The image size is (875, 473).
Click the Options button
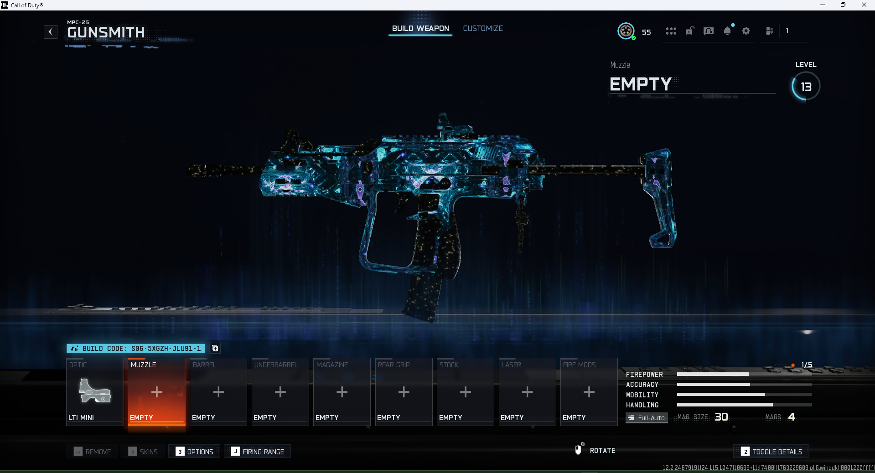[195, 452]
